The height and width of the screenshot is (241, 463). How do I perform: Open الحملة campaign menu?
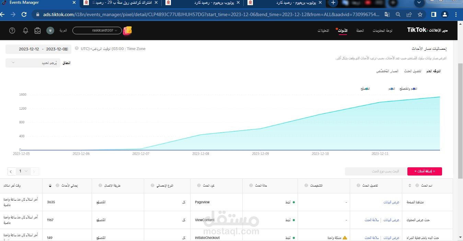coord(360,31)
